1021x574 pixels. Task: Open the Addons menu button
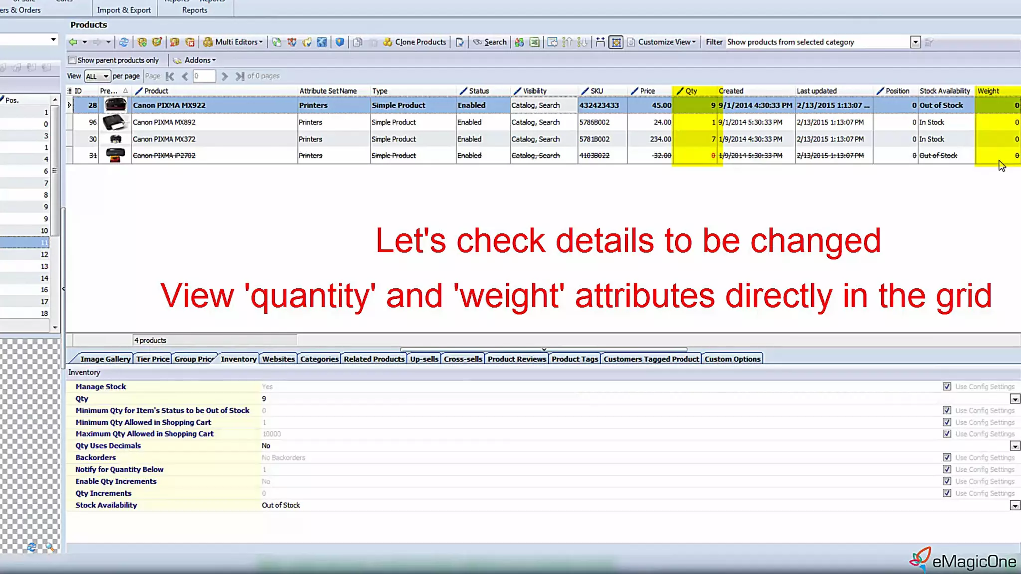(195, 60)
